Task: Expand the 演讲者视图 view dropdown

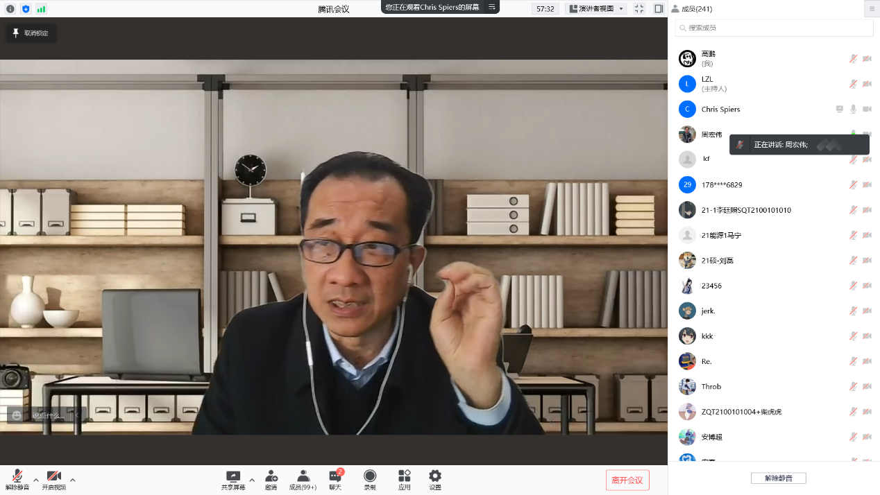Action: (x=596, y=9)
